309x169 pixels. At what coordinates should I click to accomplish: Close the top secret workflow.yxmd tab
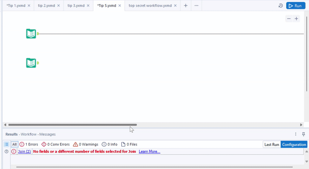coord(175,5)
